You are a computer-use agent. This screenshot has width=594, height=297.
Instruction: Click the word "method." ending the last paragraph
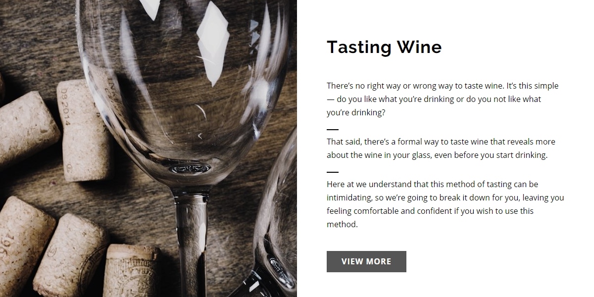click(342, 224)
